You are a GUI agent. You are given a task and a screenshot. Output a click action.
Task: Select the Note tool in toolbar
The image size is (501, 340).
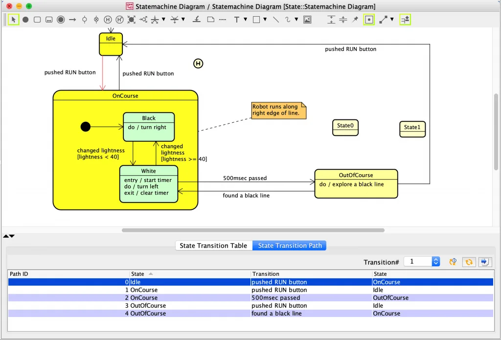(x=210, y=20)
